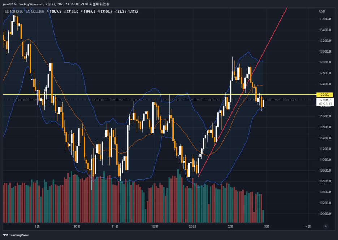
Task: Click the close value 12106.7 in legend
Action: coord(106,12)
